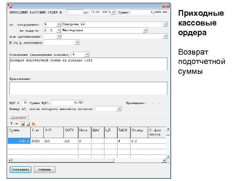Open the organization code lookup arrow
241x181 pixels.
coord(59,36)
